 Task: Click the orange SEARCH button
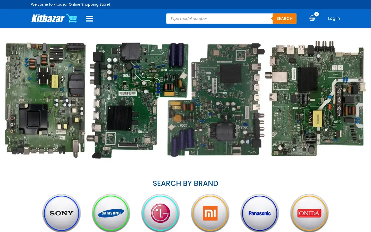coord(284,19)
